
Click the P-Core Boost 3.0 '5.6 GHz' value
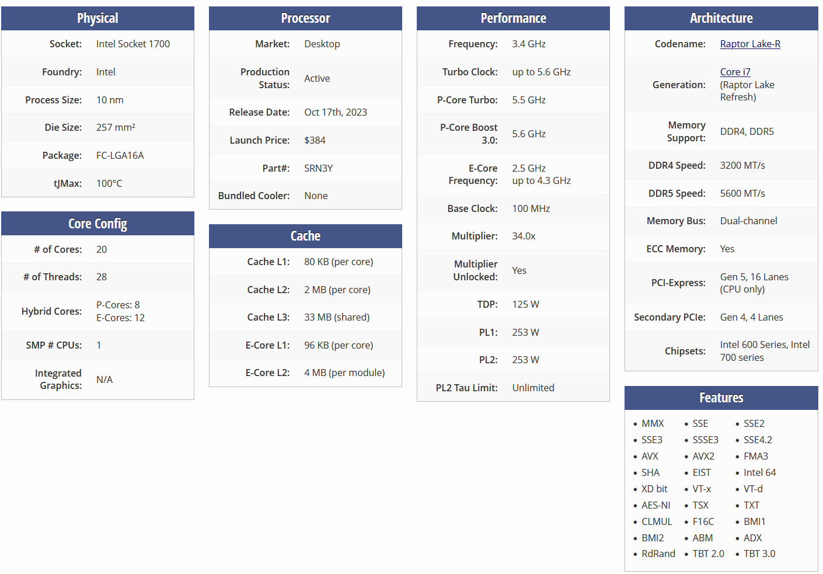(x=529, y=134)
